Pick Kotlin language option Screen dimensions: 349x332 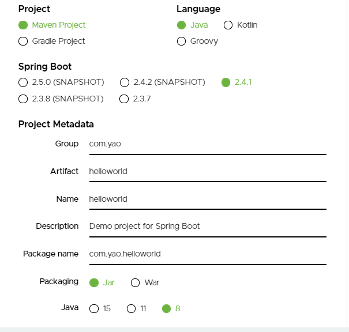click(228, 25)
